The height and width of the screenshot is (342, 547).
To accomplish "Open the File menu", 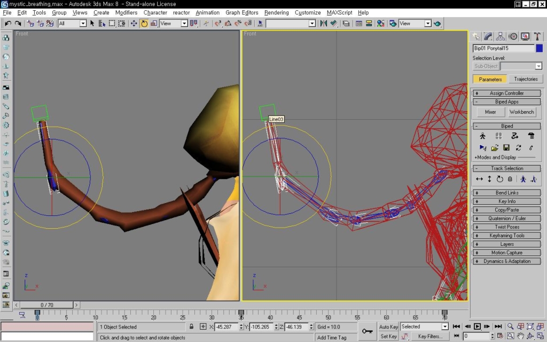I will tap(7, 13).
